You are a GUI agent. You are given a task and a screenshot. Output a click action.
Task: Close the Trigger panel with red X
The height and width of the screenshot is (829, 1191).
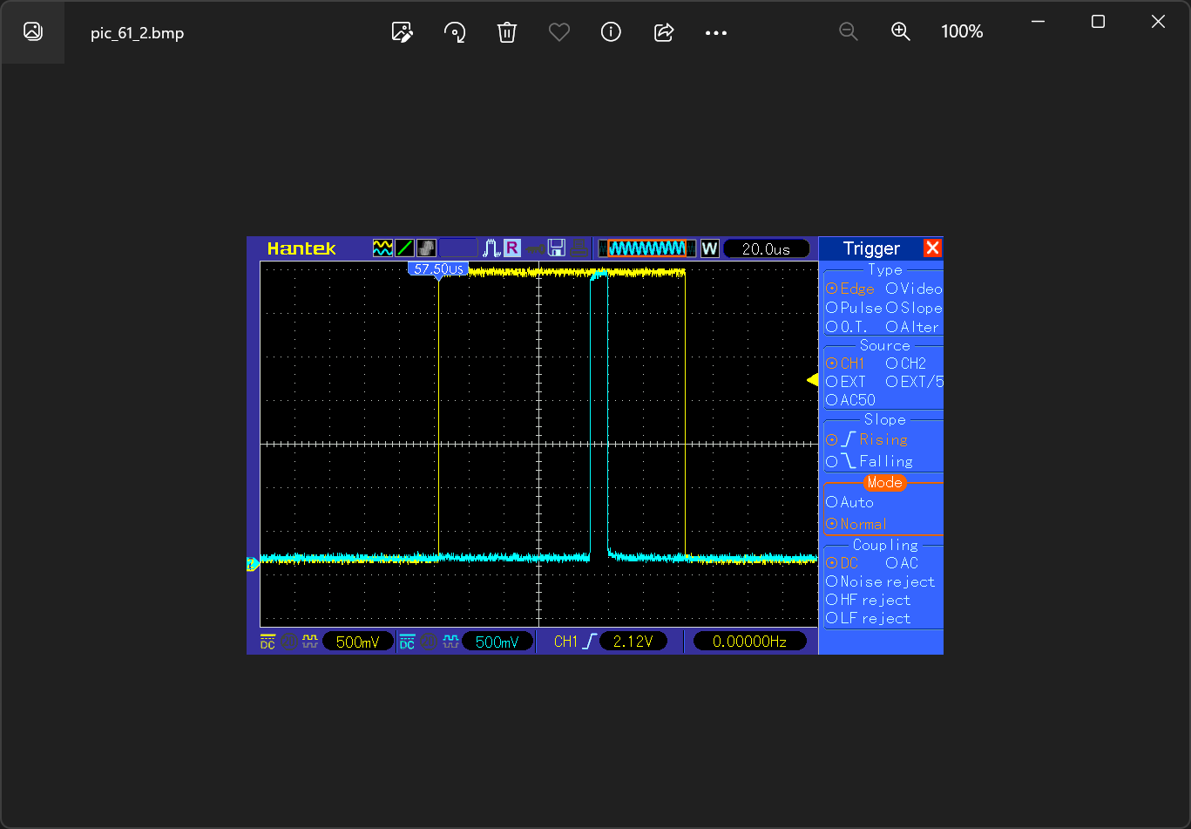932,248
